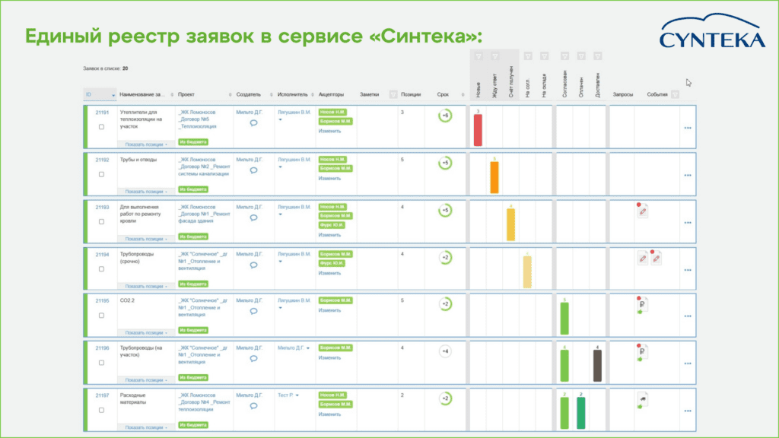The image size is (779, 438).
Task: Click the pencil document icon in row 21193
Action: [x=643, y=212]
